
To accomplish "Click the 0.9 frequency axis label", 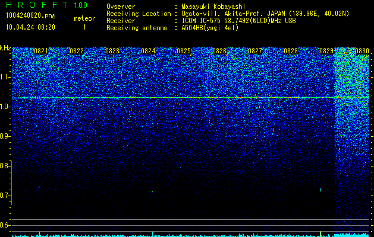I will (5, 136).
